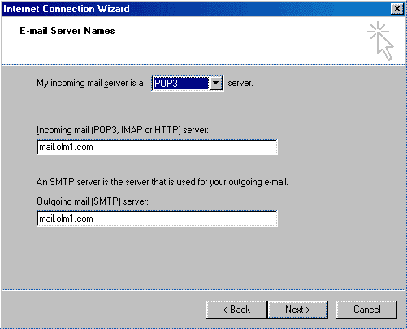Click the 'server.' text after the dropdown
The width and height of the screenshot is (407, 329).
tap(240, 83)
